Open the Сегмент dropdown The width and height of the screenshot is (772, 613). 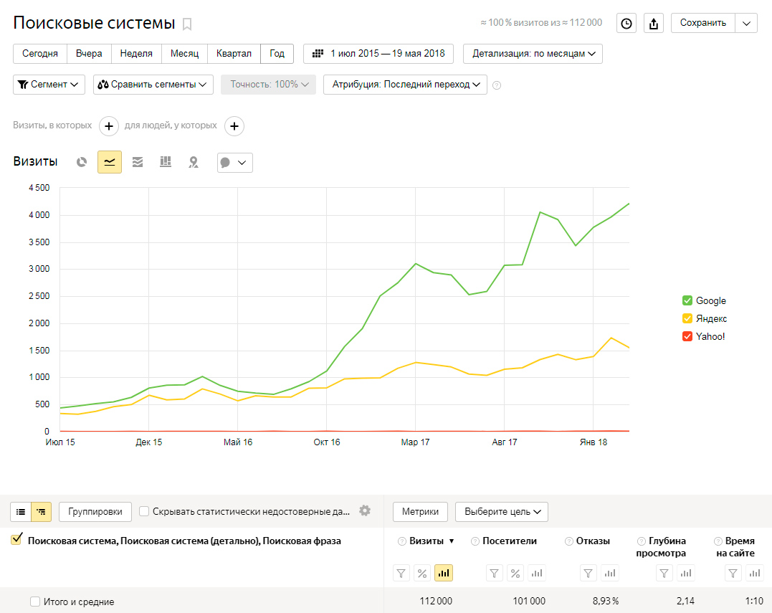49,85
